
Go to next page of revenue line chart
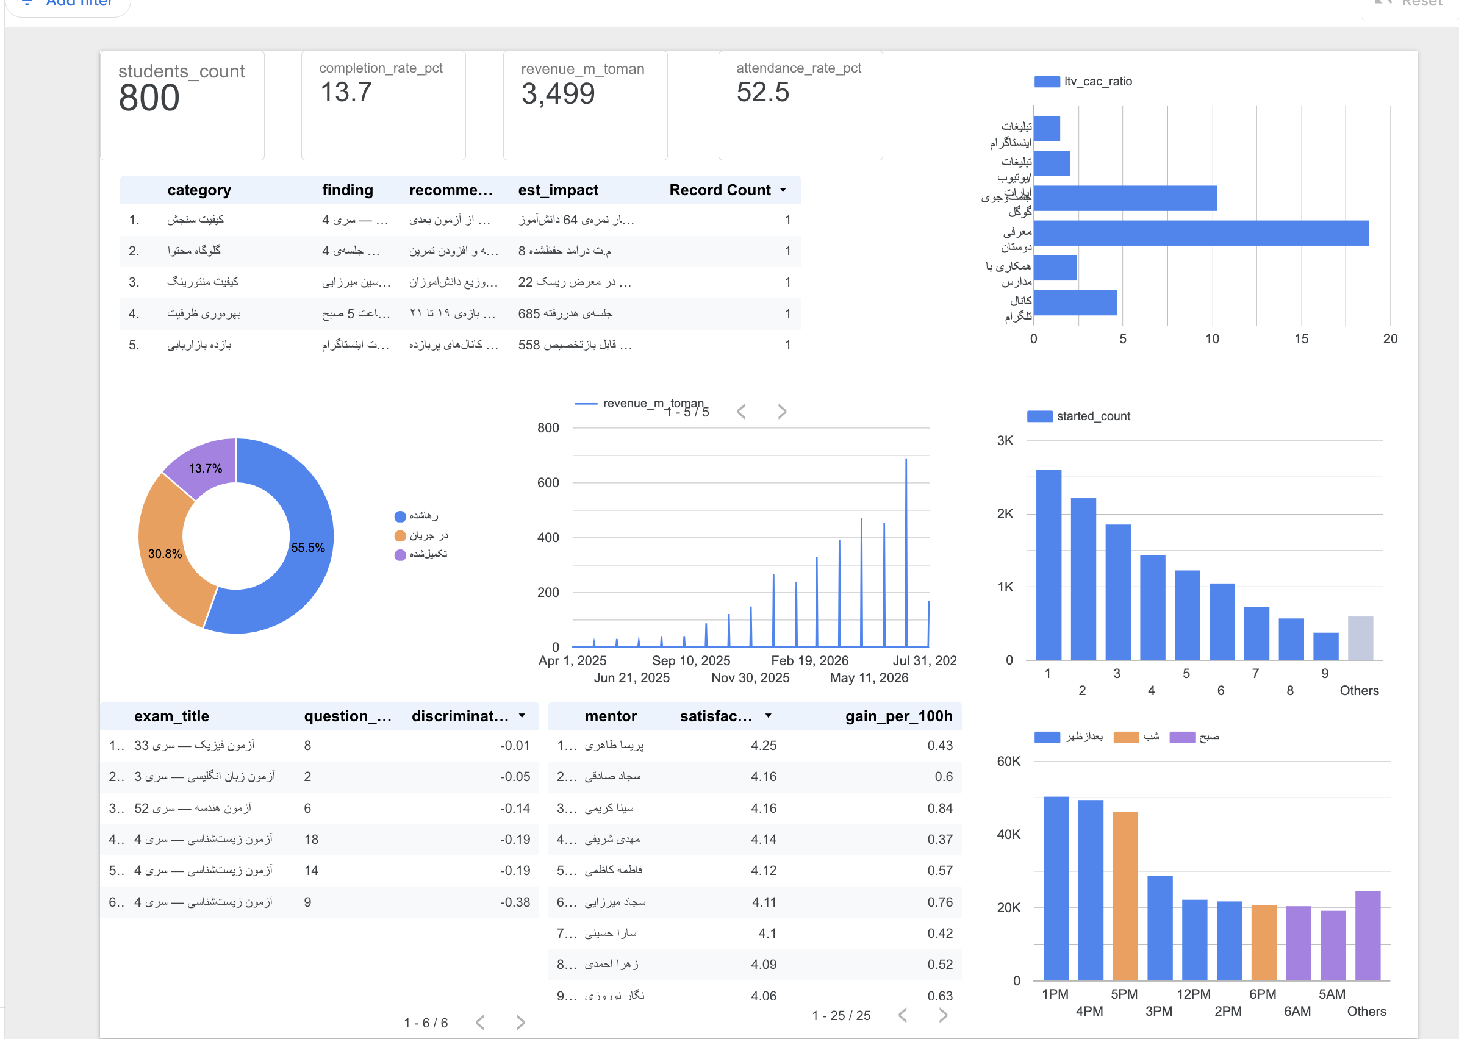pyautogui.click(x=782, y=412)
